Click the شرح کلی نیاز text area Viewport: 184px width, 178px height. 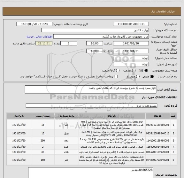[x=90, y=89]
